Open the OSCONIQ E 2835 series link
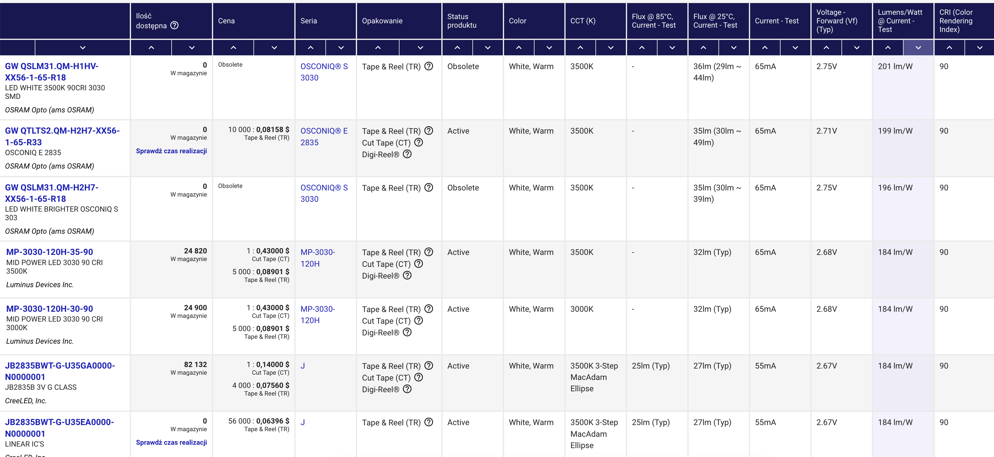The image size is (994, 457). tap(324, 137)
